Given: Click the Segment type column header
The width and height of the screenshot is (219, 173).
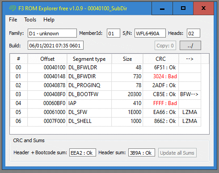Looking at the screenshot, I should 89,59.
